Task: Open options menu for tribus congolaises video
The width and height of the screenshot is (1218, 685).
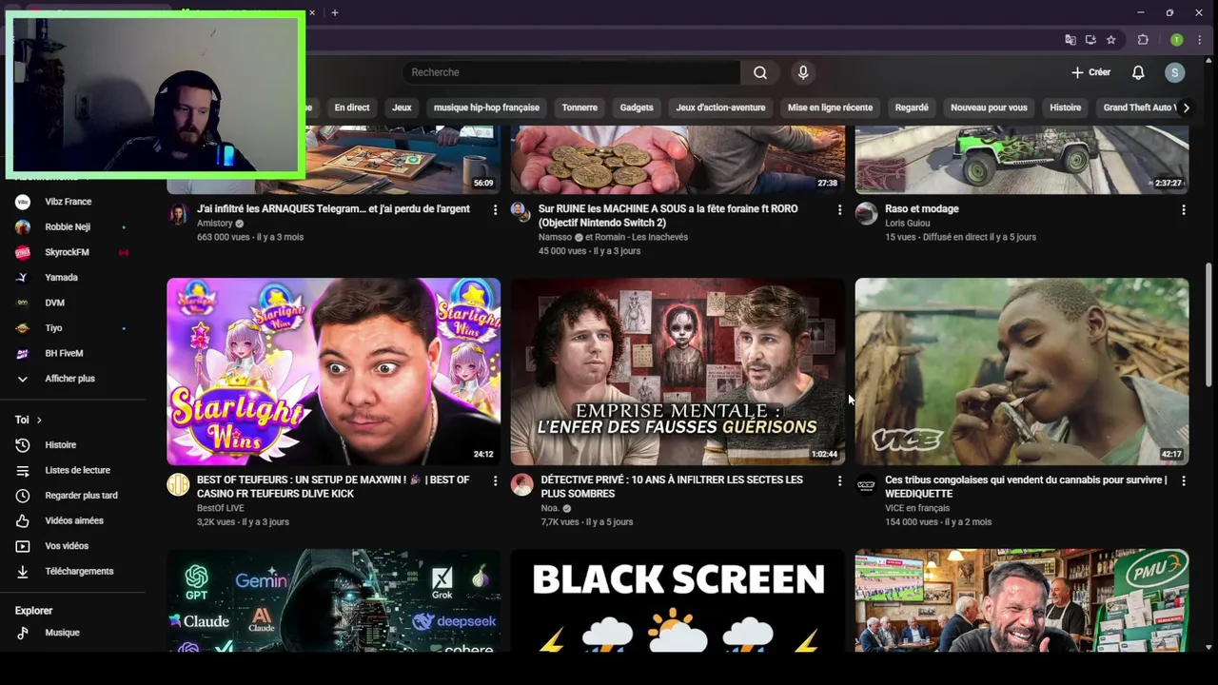Action: pyautogui.click(x=1184, y=481)
